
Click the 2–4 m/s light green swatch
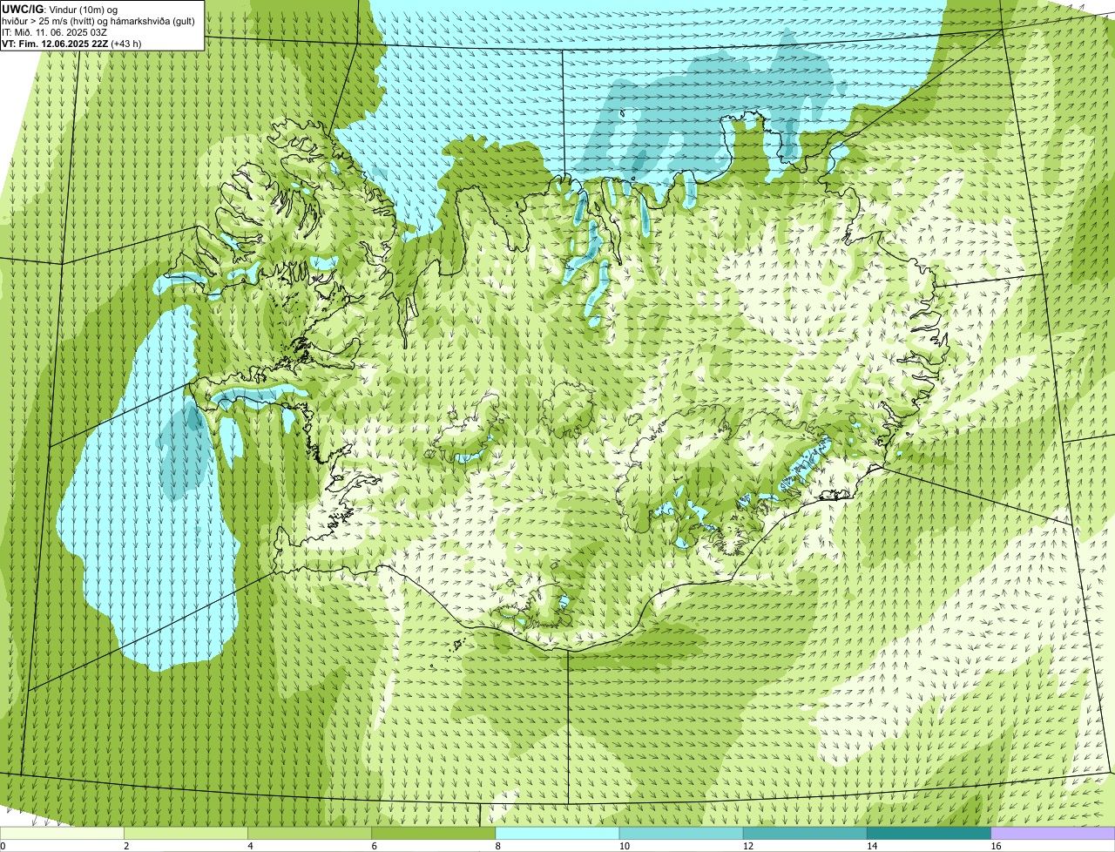(186, 833)
